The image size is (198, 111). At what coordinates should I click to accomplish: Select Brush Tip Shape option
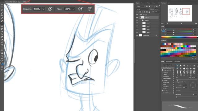tap(167, 68)
